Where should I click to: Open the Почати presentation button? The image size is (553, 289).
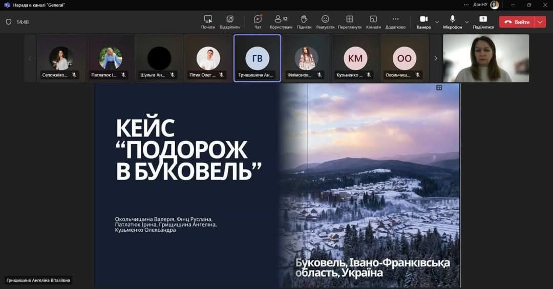[x=208, y=22]
